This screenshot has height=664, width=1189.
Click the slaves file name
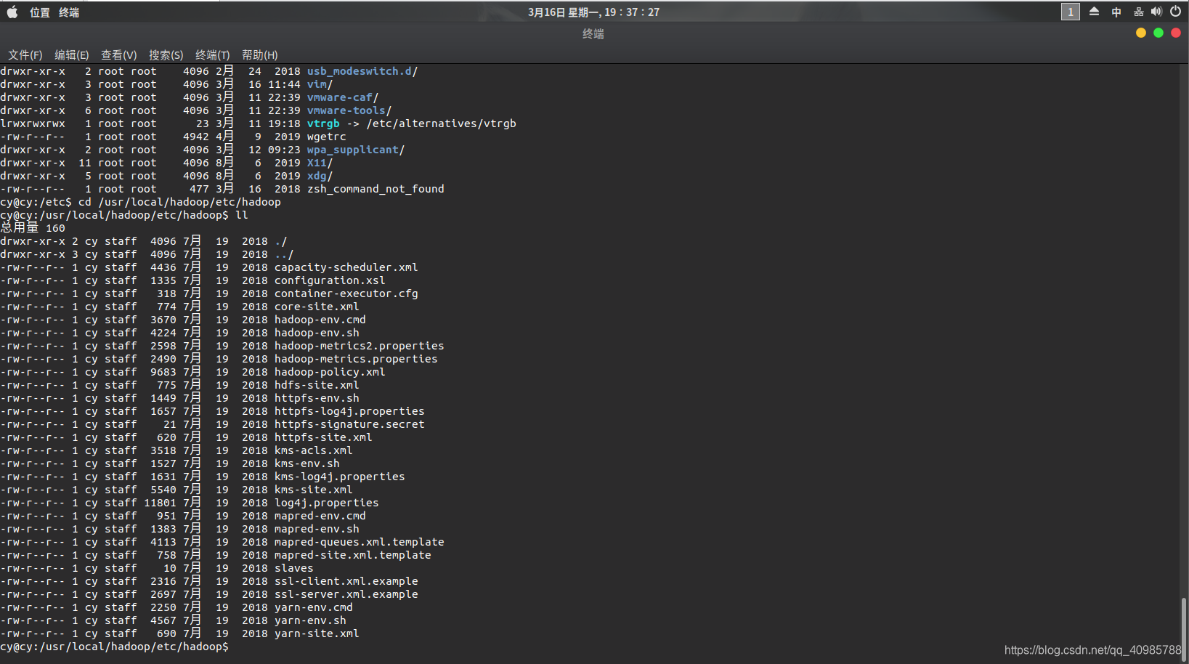click(x=294, y=568)
